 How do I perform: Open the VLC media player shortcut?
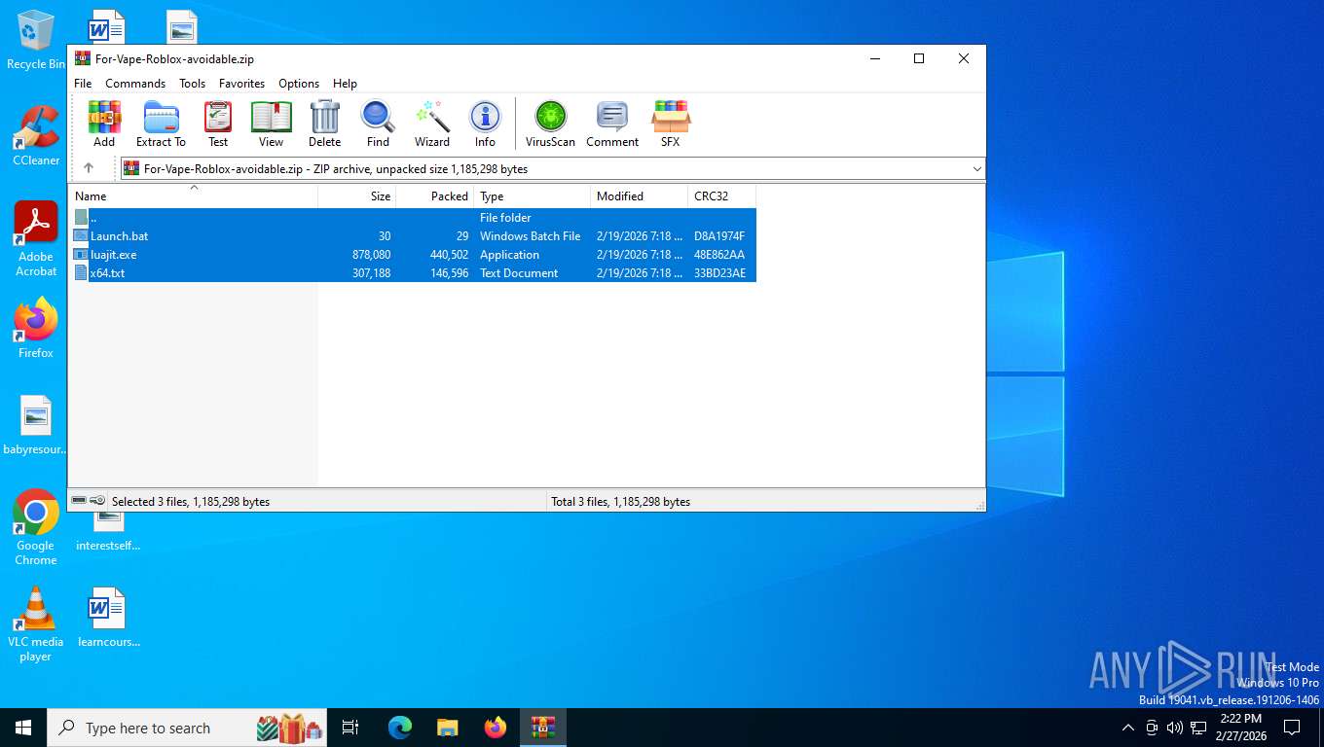(36, 623)
